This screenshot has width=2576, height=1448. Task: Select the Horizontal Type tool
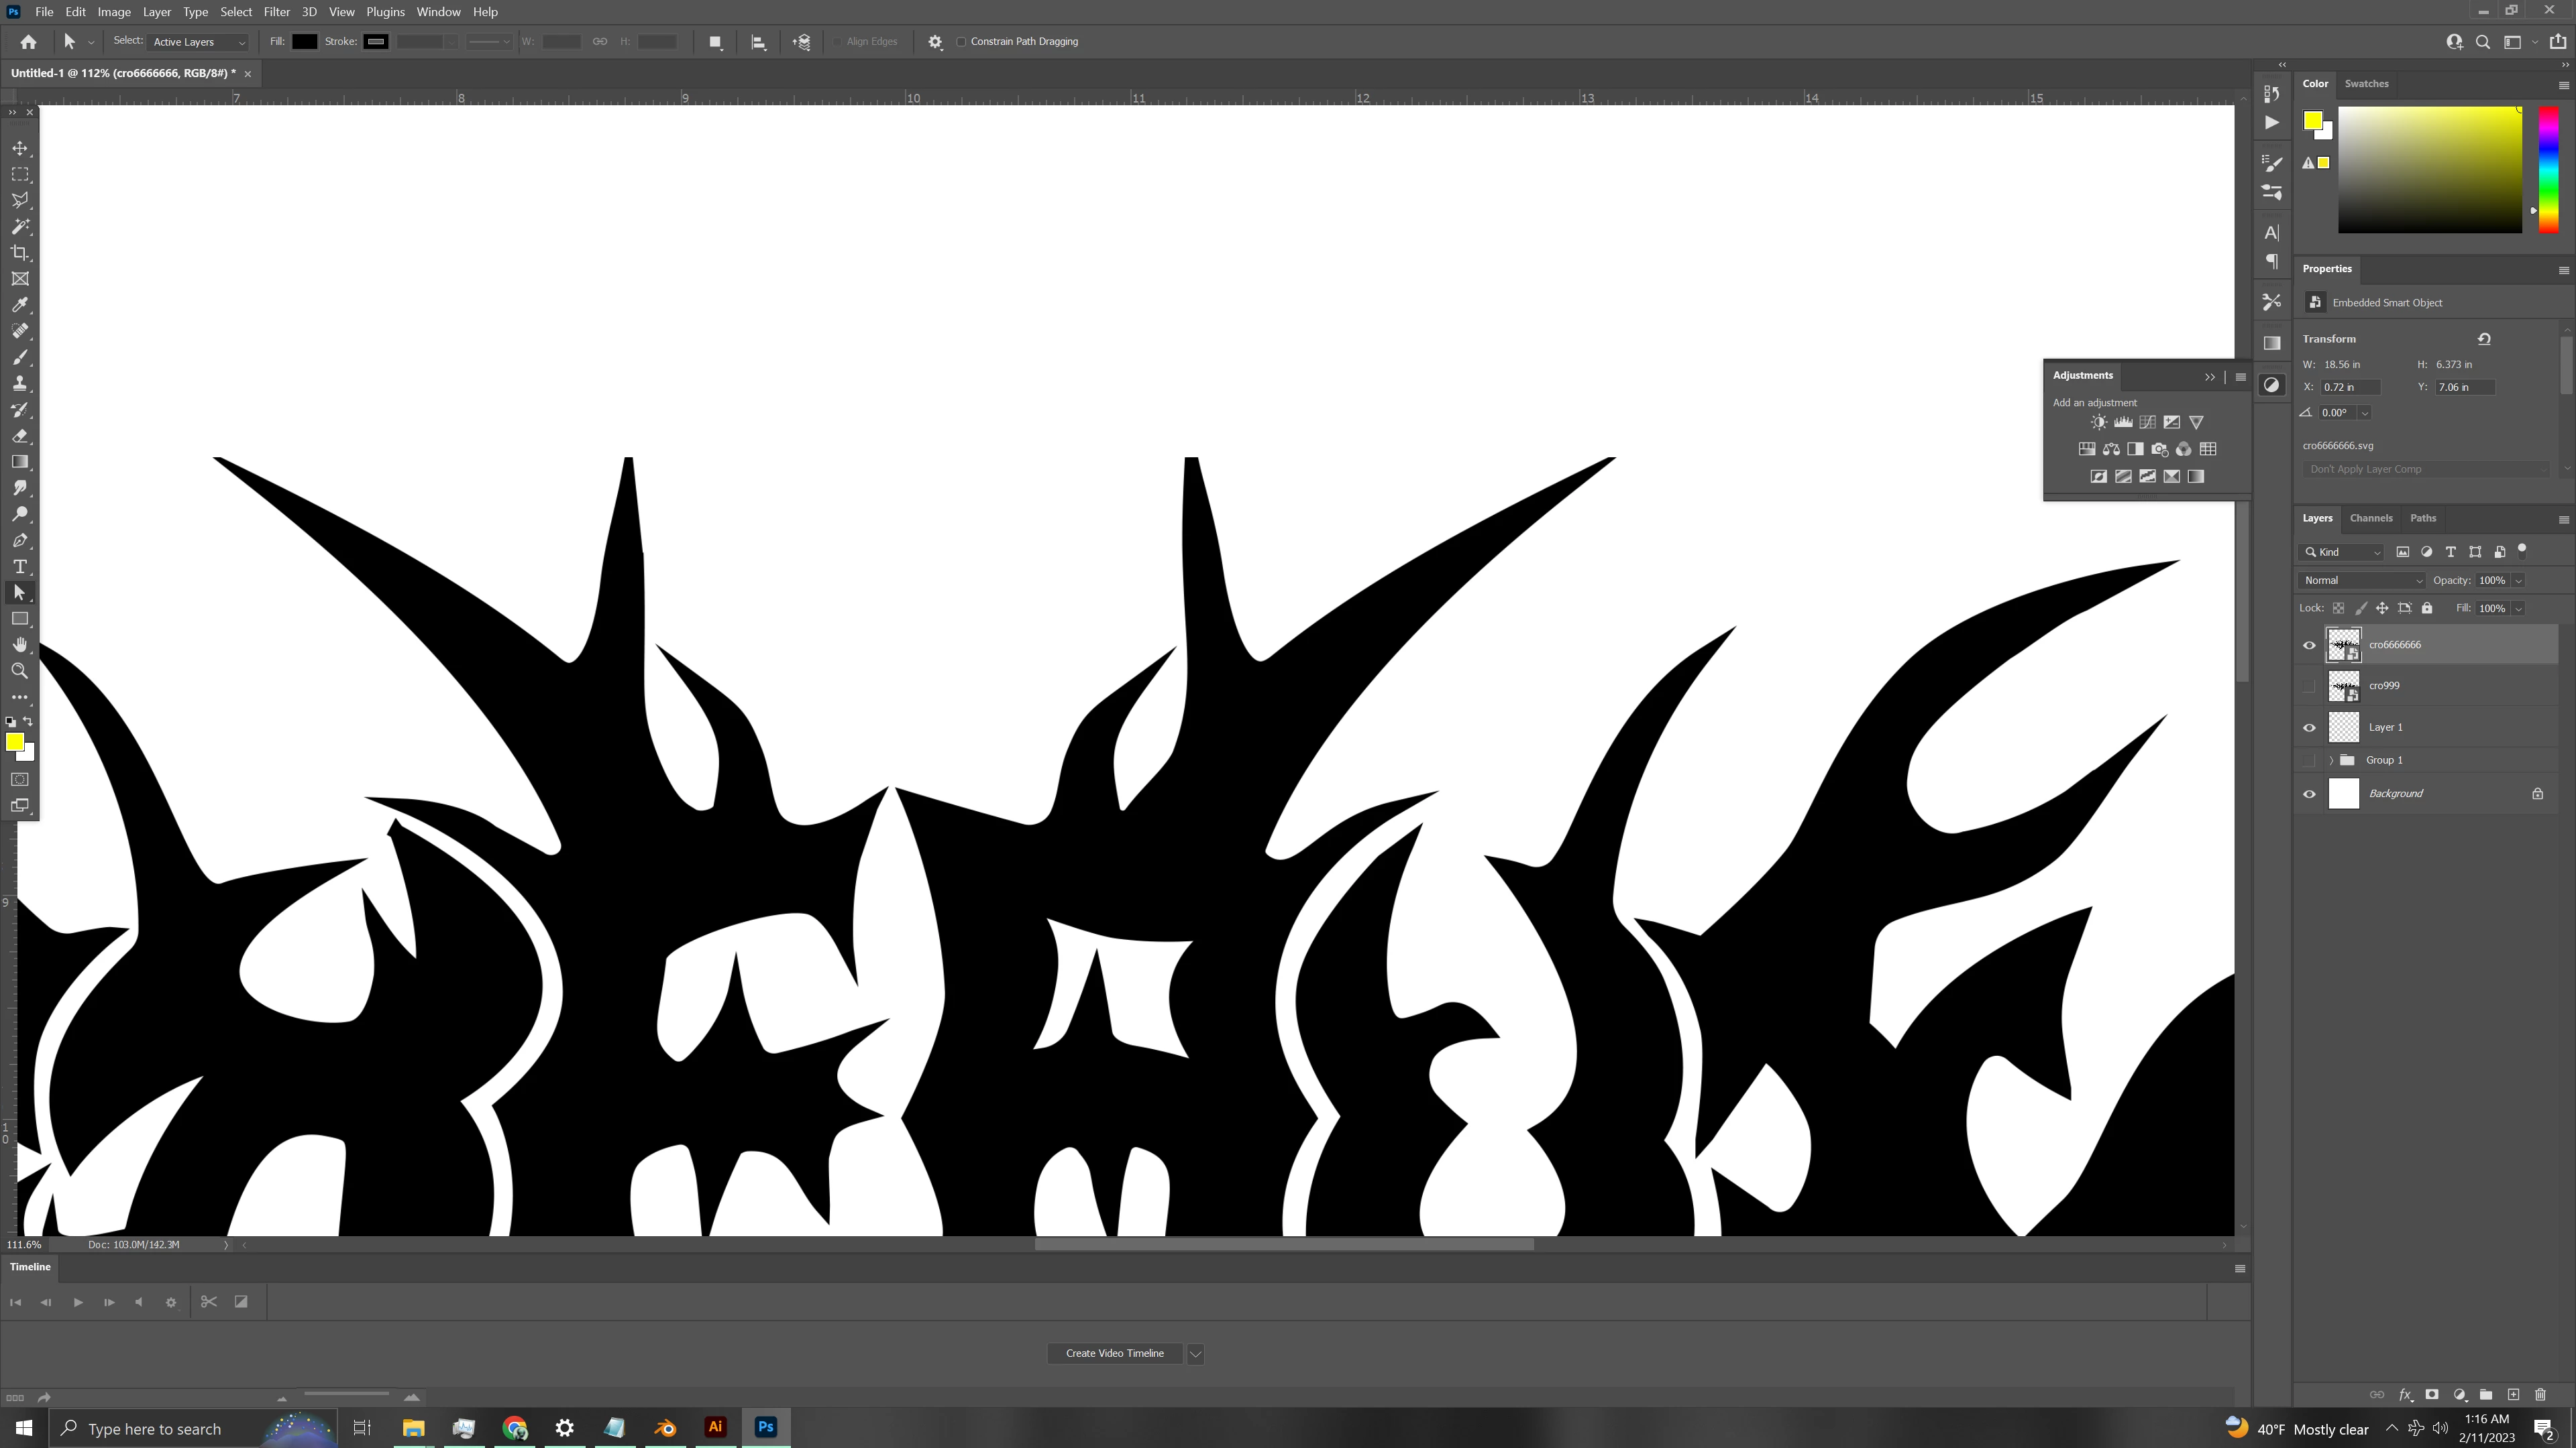pos(20,566)
